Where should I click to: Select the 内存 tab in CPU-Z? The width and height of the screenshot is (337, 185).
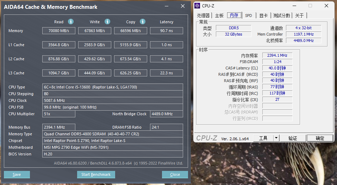coord(234,15)
